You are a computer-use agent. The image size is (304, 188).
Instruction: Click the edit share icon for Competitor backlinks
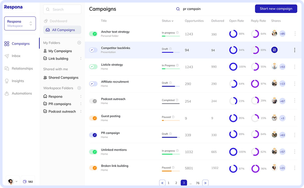[274, 50]
